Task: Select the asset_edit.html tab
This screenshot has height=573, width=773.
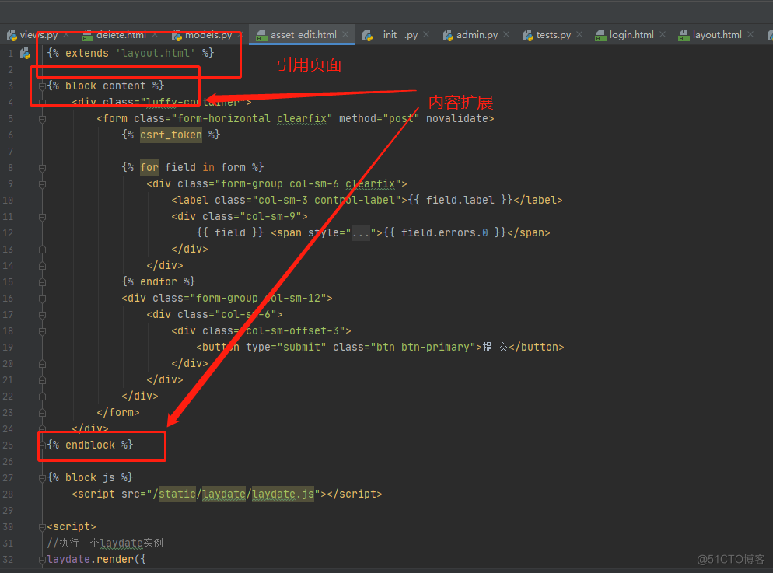Action: click(x=303, y=35)
